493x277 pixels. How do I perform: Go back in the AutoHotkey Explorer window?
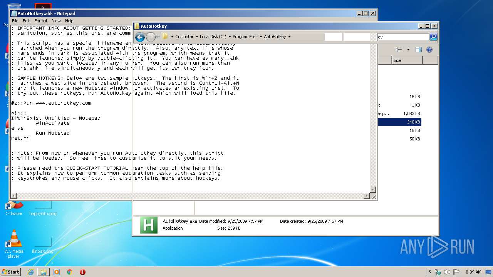tap(140, 37)
